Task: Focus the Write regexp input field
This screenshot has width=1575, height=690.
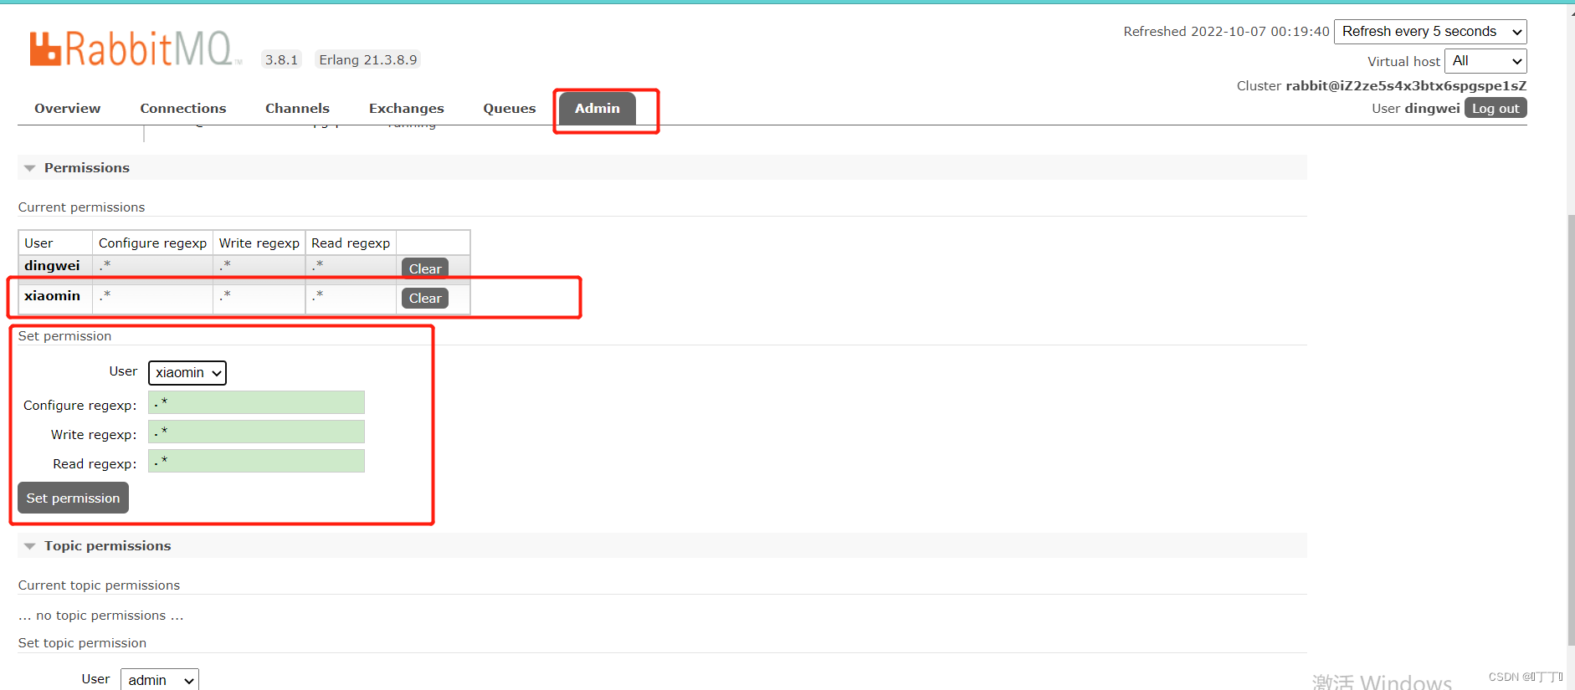Action: [256, 432]
